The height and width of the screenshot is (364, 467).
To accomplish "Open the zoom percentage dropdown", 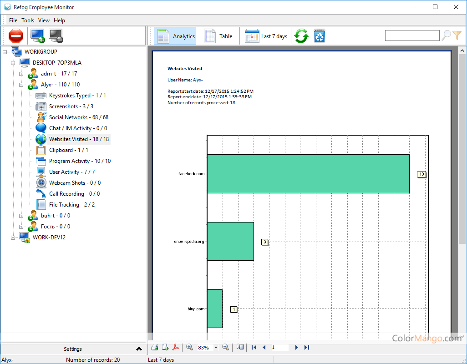I will pos(216,348).
